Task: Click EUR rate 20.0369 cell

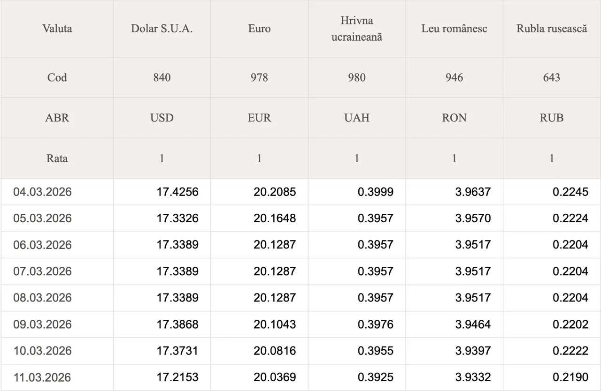Action: tap(275, 377)
